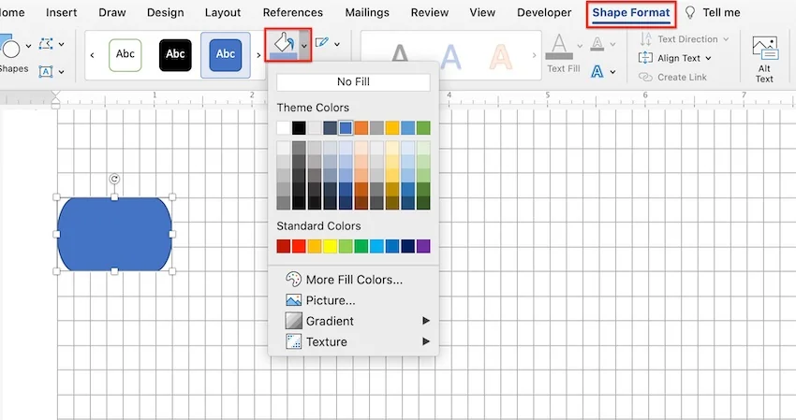Select the white outlined Abc shape style
Image resolution: width=796 pixels, height=420 pixels.
125,54
